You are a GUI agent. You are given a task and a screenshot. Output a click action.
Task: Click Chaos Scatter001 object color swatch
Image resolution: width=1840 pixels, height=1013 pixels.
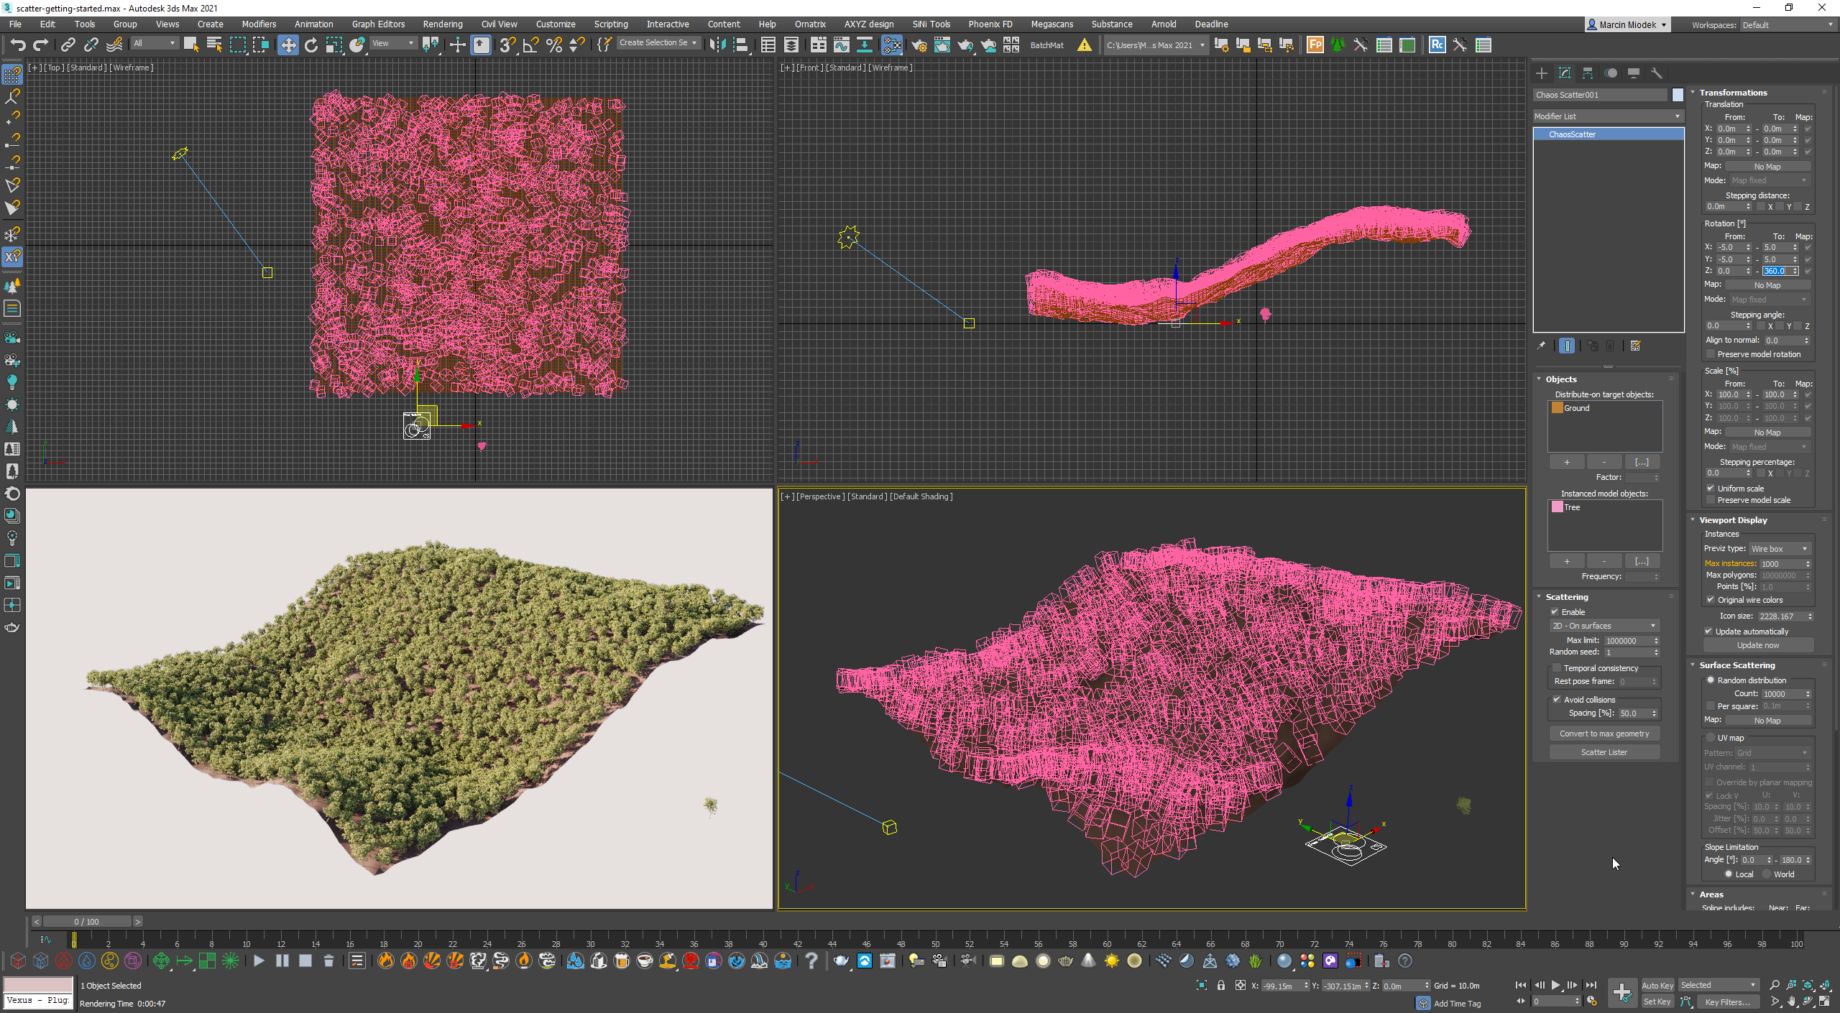(x=1678, y=95)
